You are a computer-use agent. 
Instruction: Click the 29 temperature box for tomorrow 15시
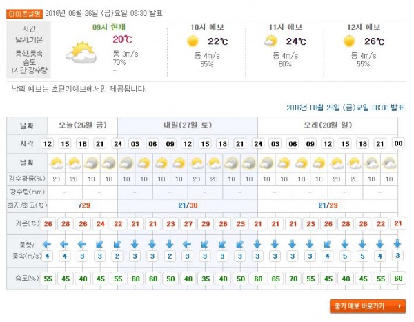[206, 224]
